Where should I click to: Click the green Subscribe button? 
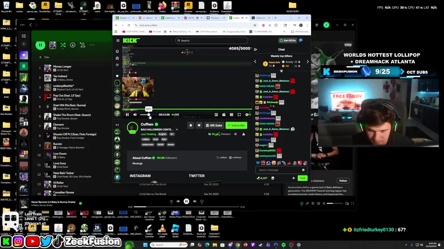[x=236, y=125]
